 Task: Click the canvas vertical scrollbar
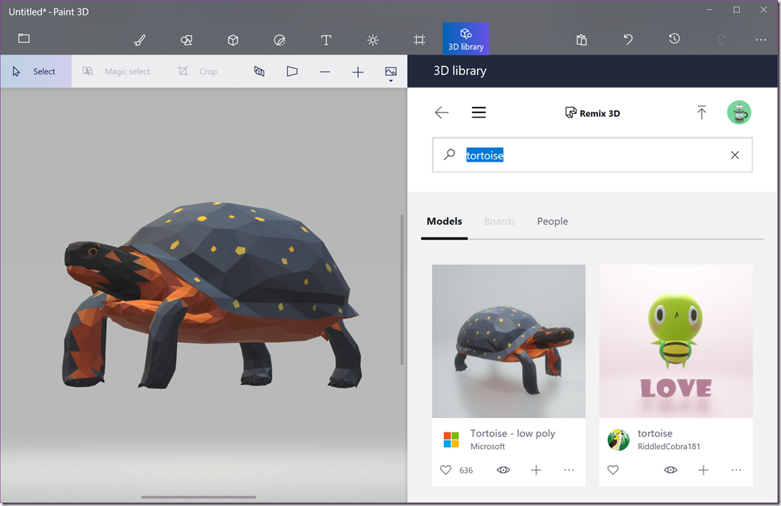click(402, 290)
